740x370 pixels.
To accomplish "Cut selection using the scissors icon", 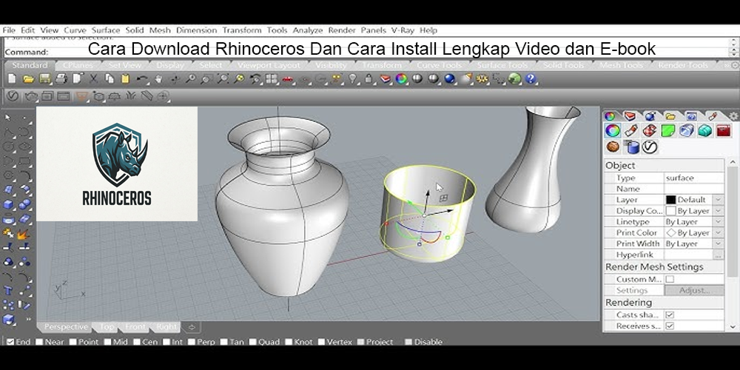I will click(93, 79).
